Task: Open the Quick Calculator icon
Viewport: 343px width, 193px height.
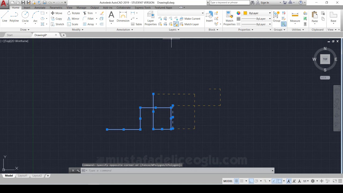Action: click(x=305, y=24)
